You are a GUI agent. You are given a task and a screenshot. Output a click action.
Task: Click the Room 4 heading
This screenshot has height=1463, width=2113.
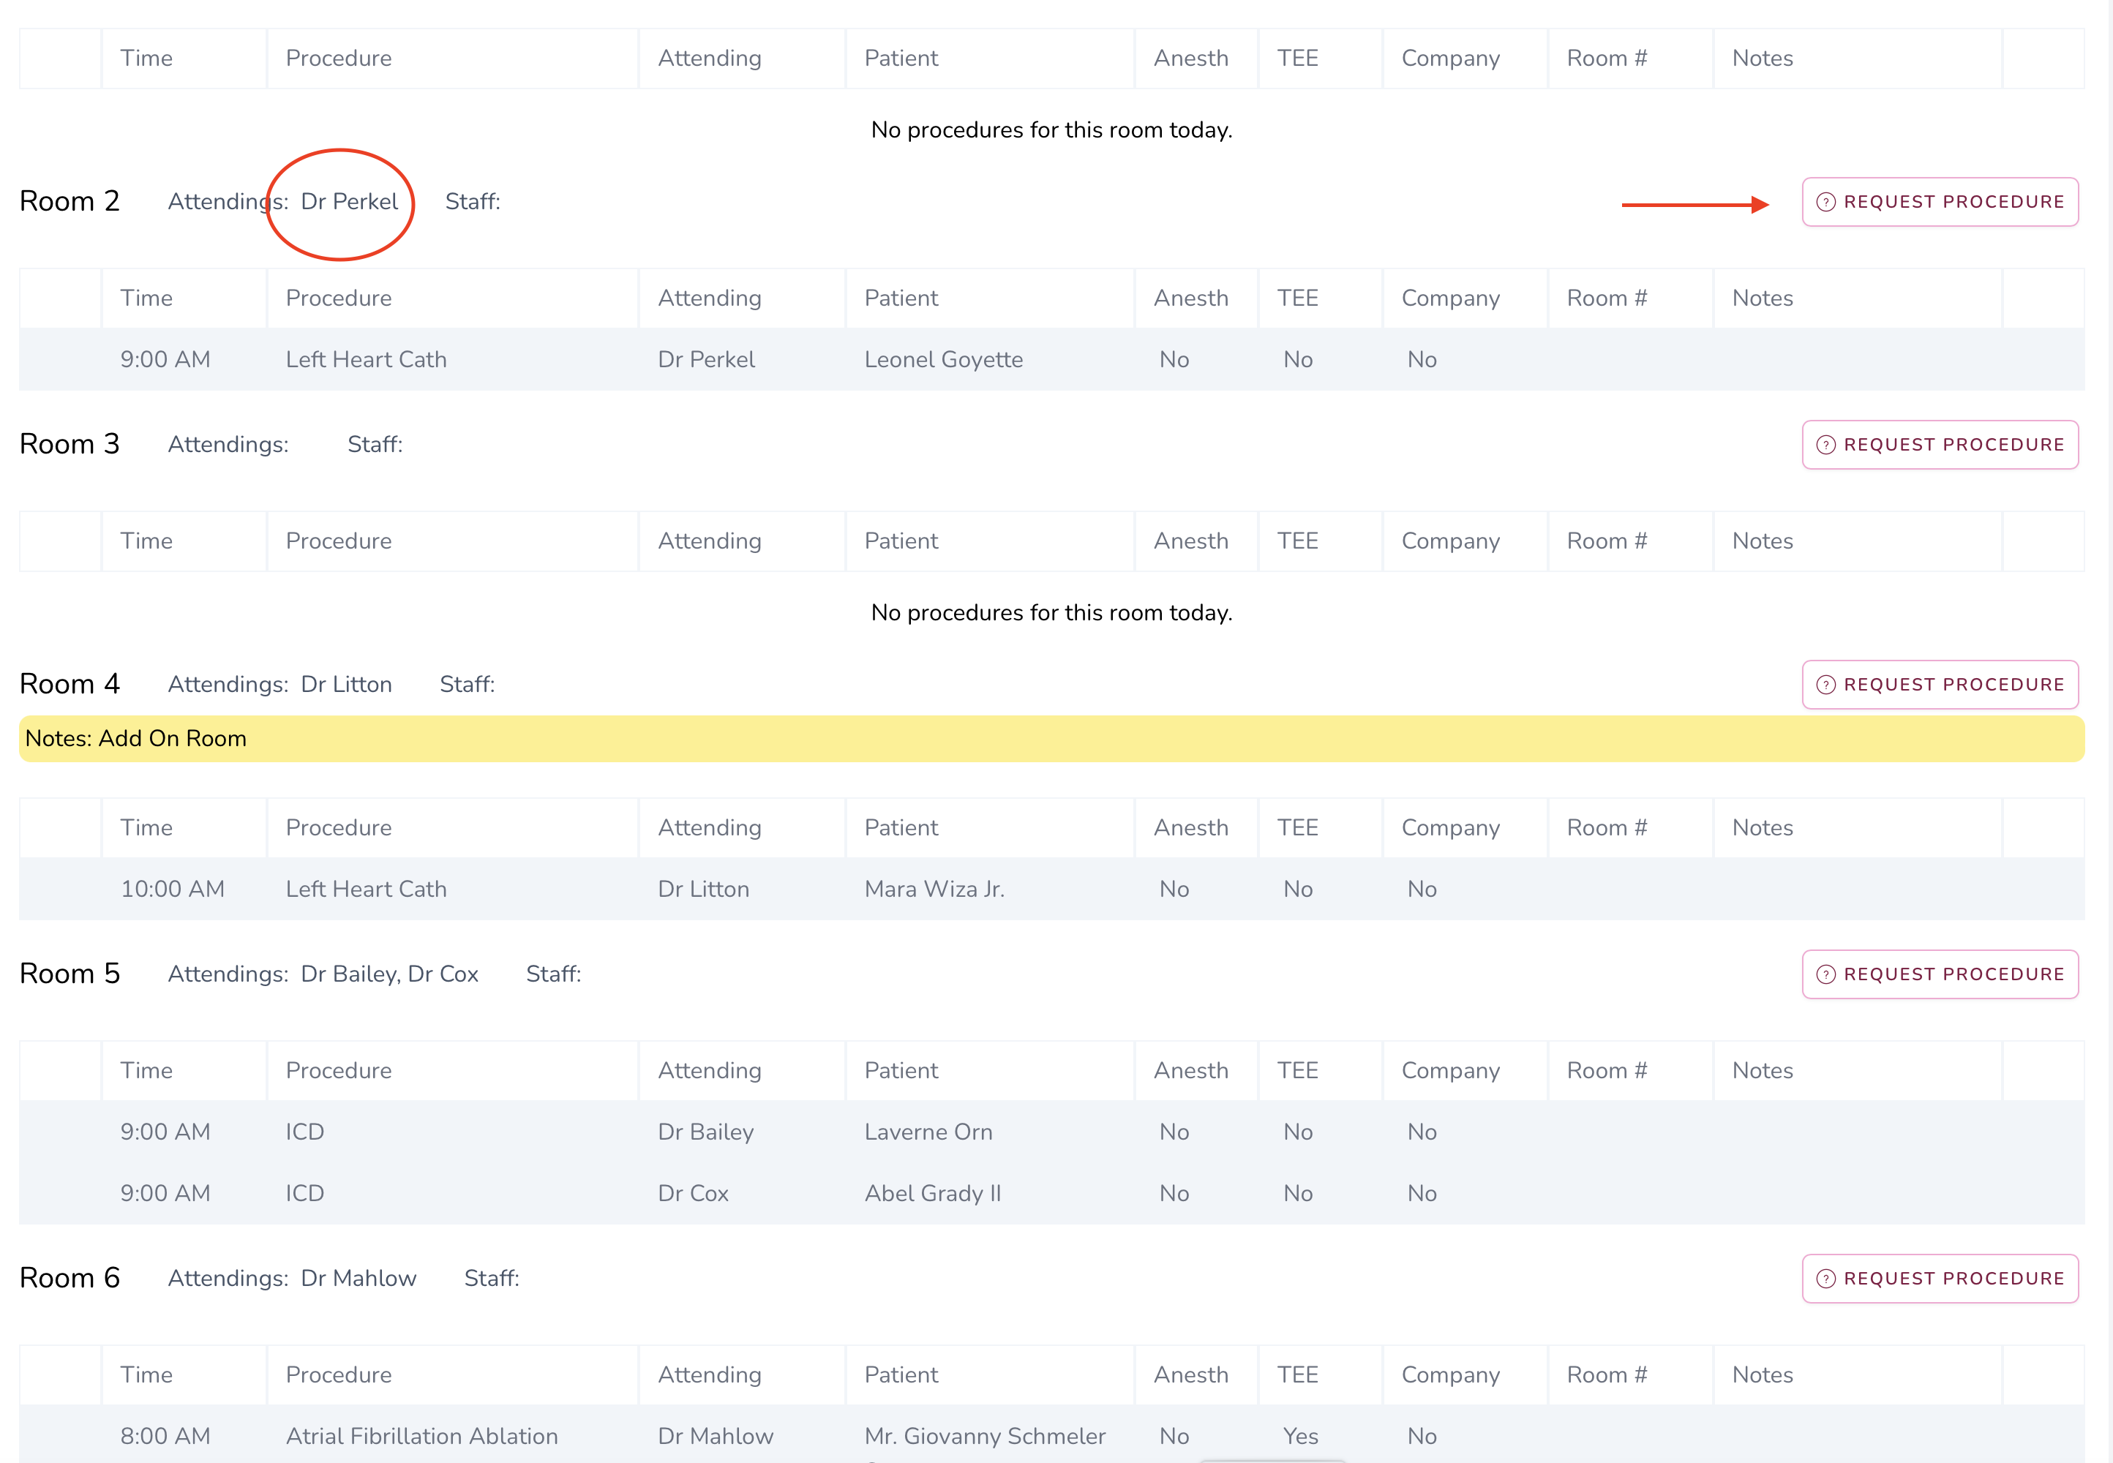pos(70,684)
